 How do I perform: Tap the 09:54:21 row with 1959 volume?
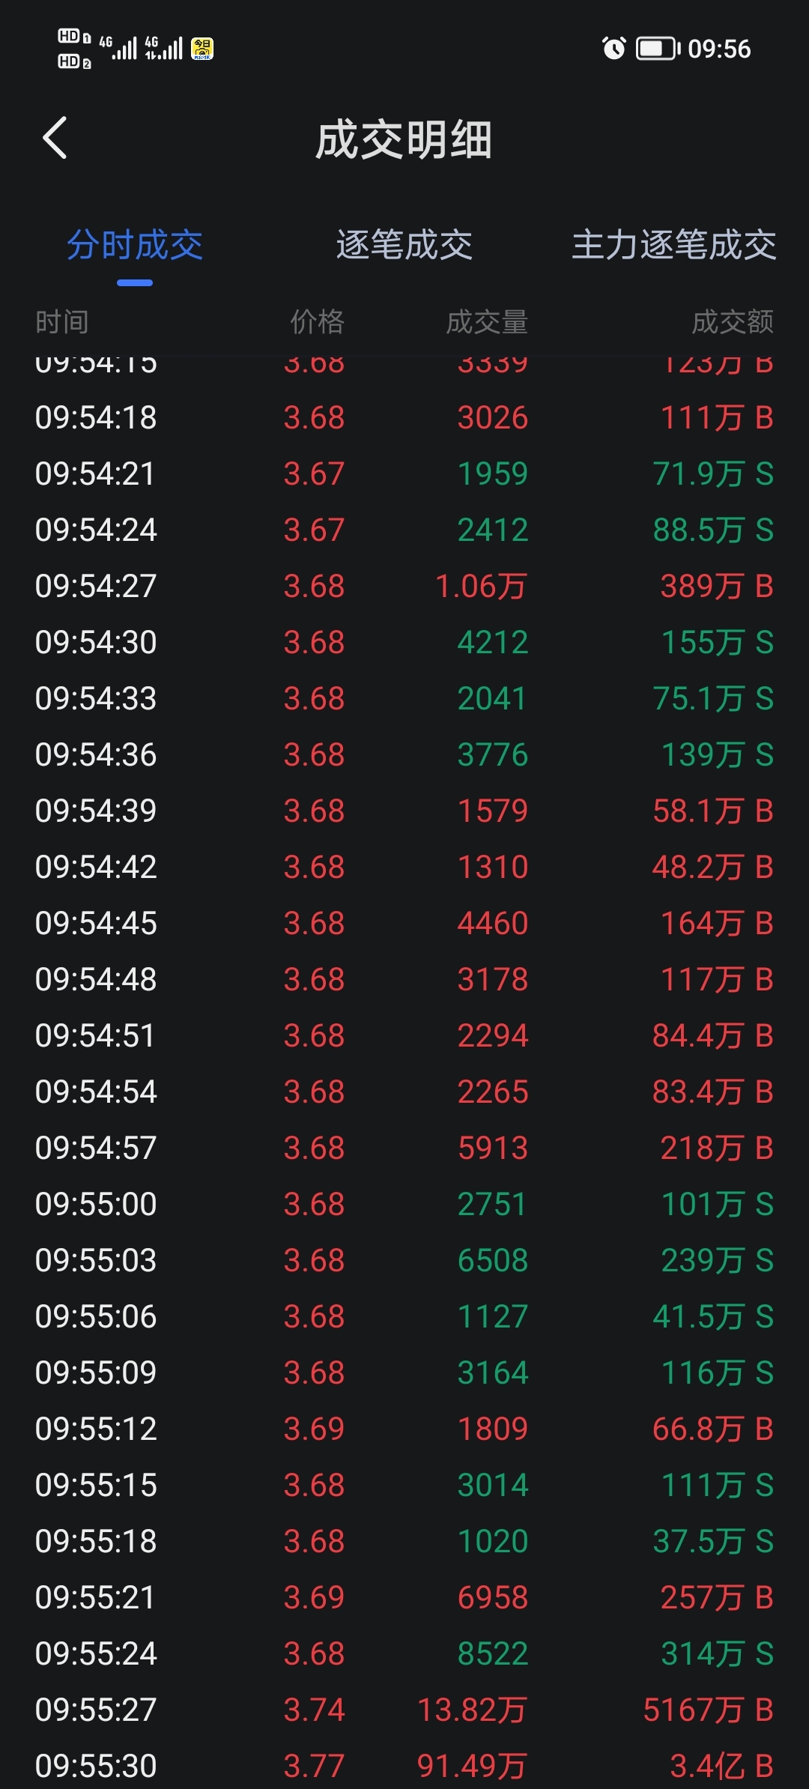404,473
